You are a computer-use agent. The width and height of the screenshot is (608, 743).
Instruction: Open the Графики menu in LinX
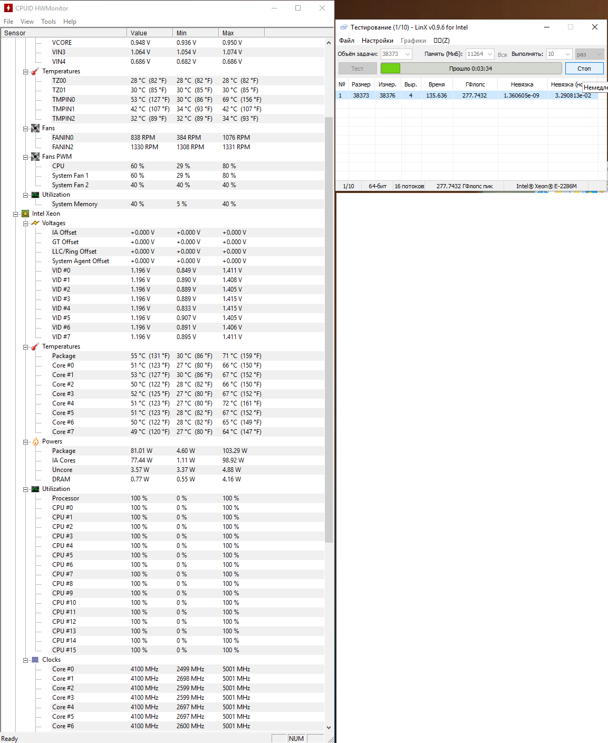coord(413,41)
